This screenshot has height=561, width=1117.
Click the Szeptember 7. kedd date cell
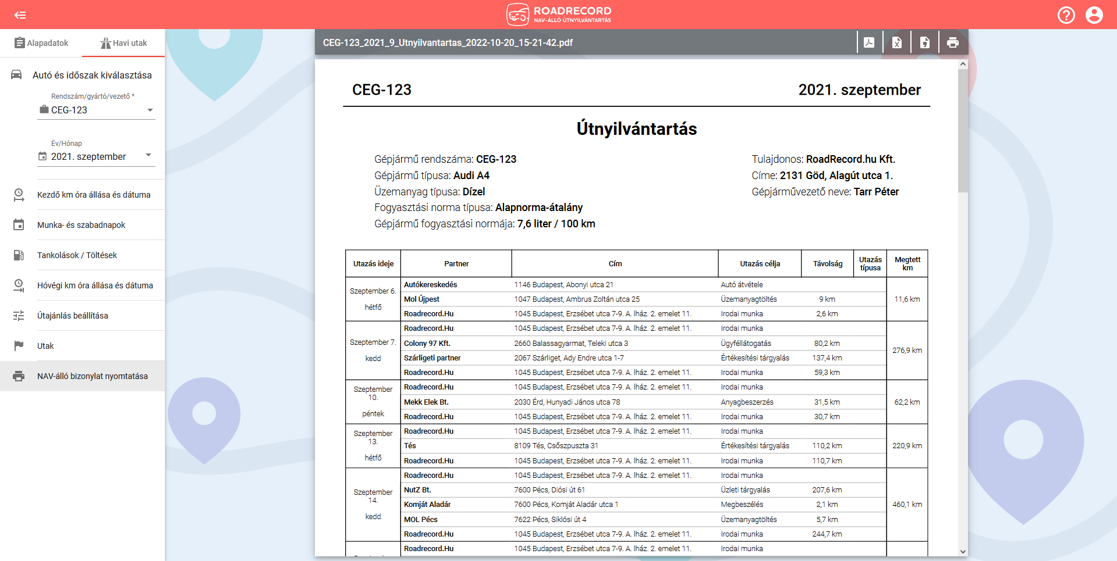pyautogui.click(x=373, y=350)
